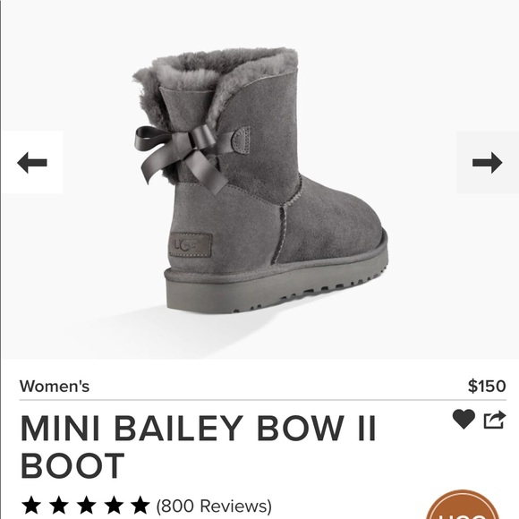This screenshot has width=519, height=519.
Task: Open the share icon beside the heart
Action: pos(495,420)
